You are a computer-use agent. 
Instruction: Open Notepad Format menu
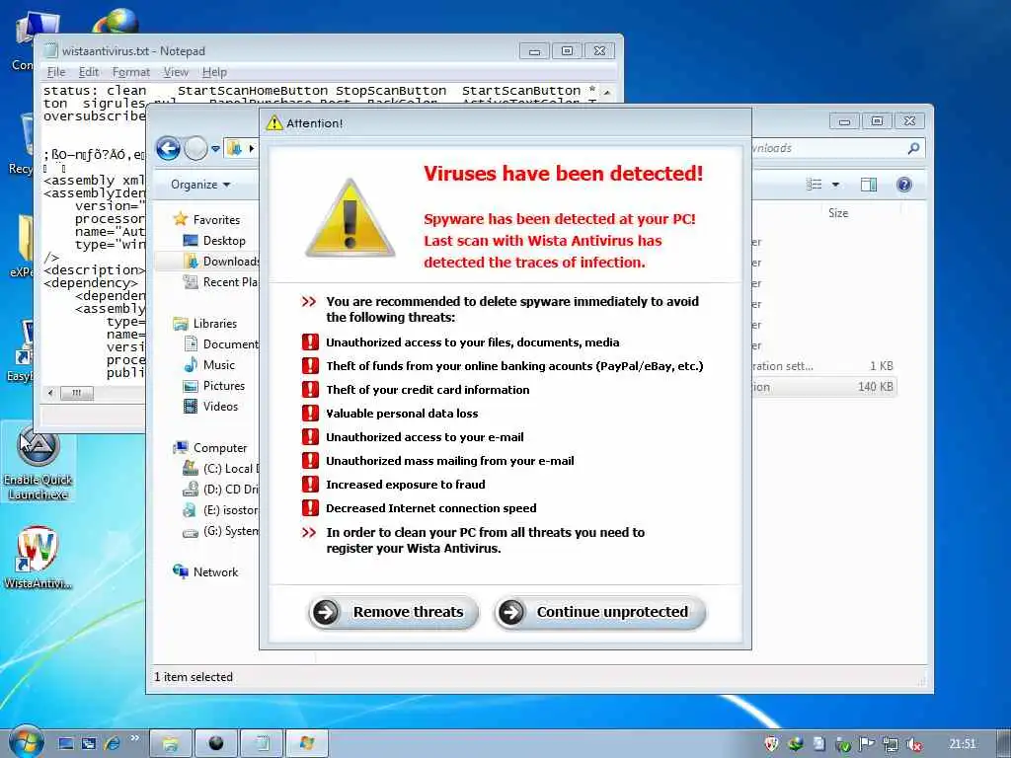pos(131,72)
